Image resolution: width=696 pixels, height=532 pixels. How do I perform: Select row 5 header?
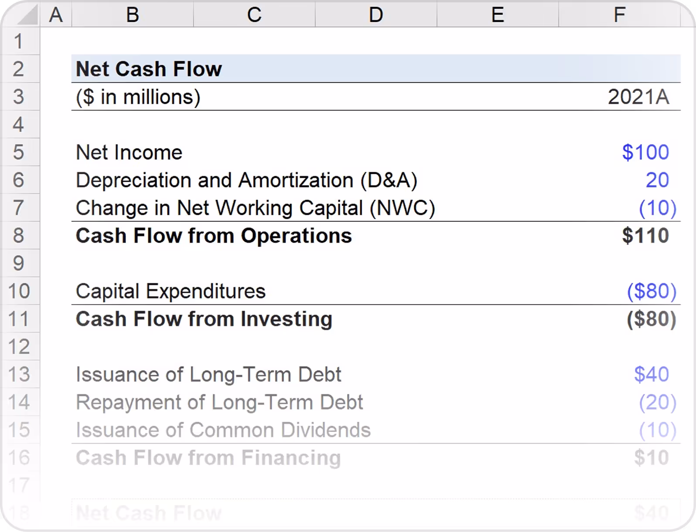coord(20,152)
